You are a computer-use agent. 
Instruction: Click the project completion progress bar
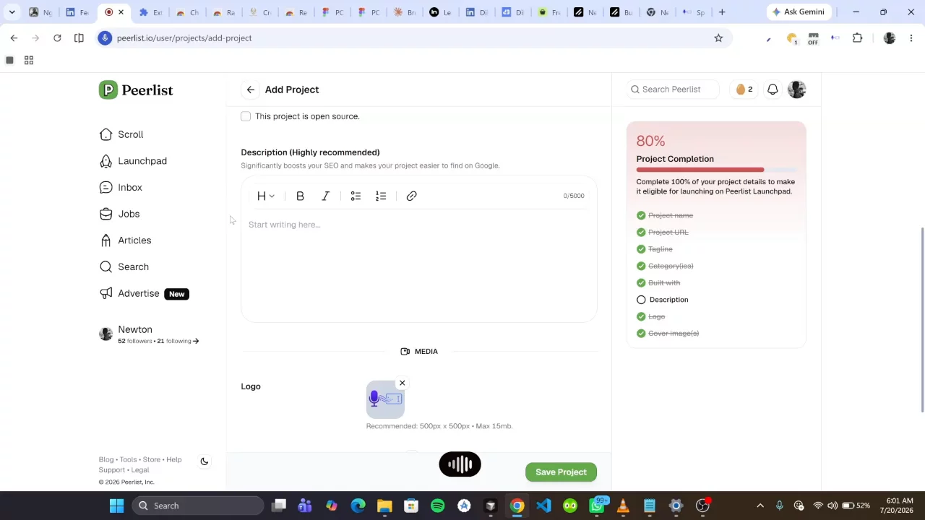tap(715, 170)
